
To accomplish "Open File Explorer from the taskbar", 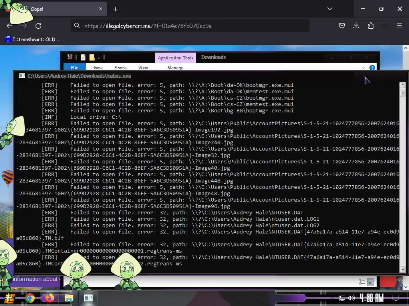I will point(69,298).
